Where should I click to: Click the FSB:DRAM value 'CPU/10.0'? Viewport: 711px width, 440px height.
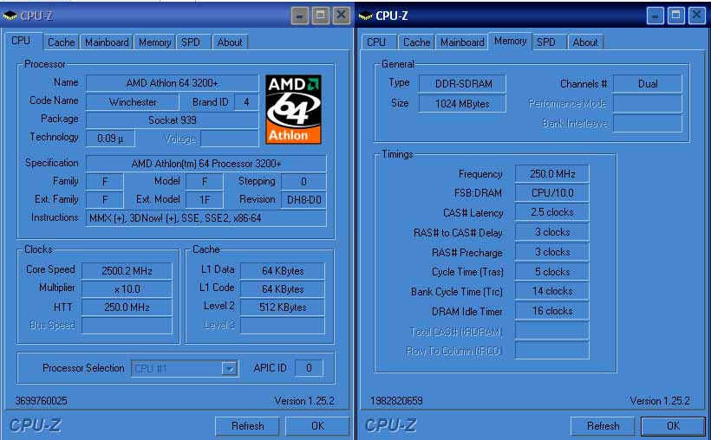click(551, 193)
